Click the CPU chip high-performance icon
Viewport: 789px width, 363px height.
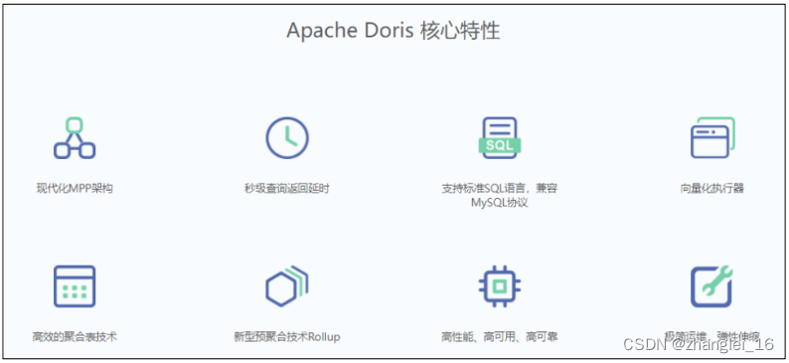499,286
